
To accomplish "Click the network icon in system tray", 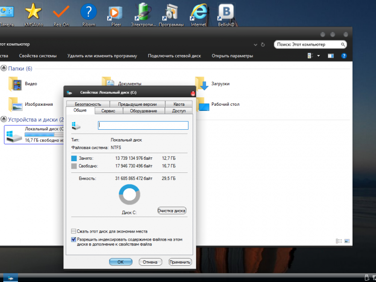I will click(374, 278).
